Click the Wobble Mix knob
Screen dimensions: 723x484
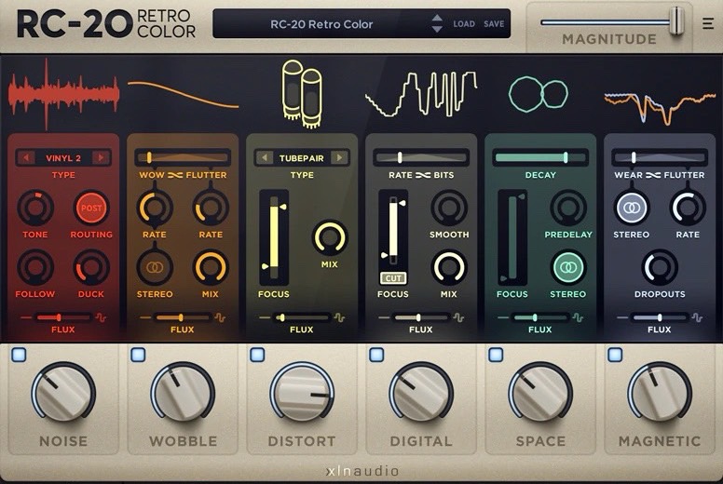[211, 267]
